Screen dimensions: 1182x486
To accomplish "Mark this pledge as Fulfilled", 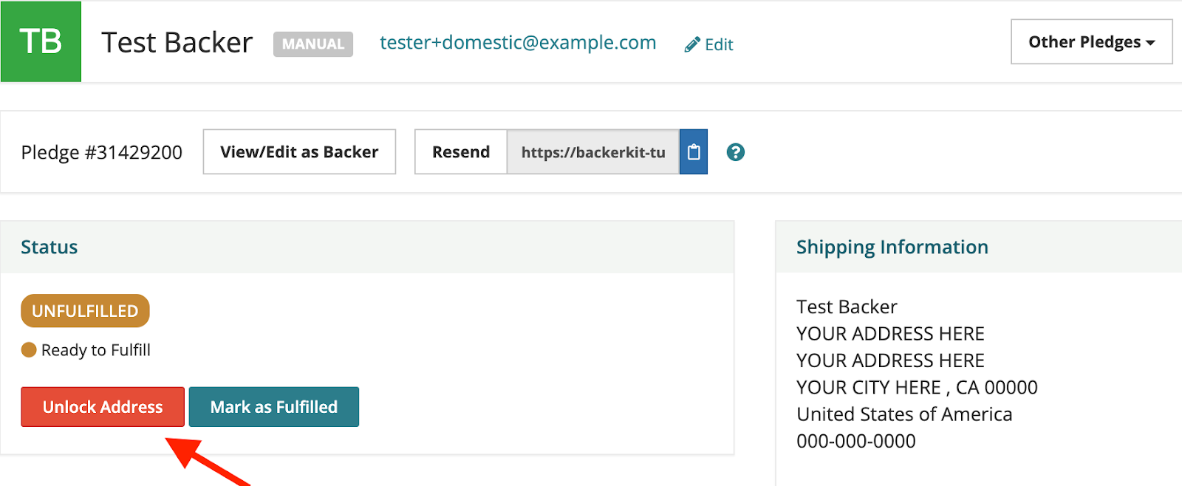I will point(274,407).
